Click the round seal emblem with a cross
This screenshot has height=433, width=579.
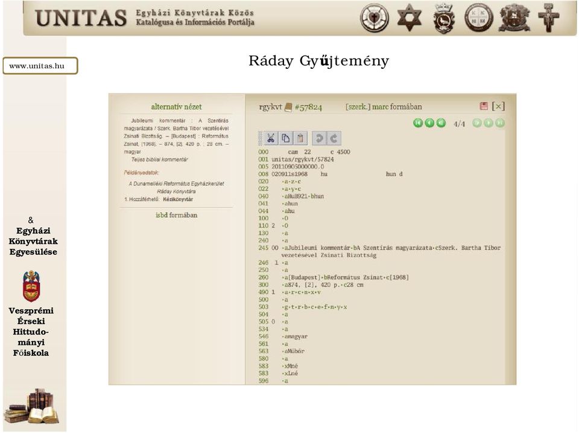tap(478, 18)
